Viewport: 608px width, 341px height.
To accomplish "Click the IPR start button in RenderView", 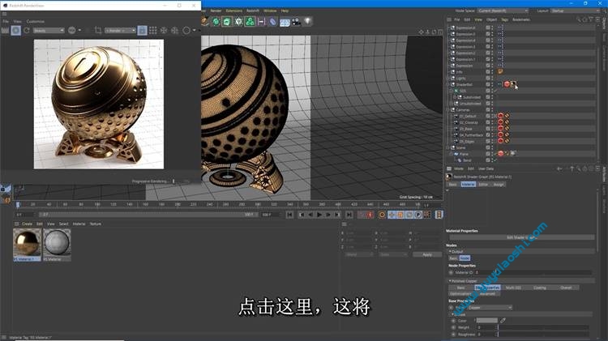I will pyautogui.click(x=16, y=30).
